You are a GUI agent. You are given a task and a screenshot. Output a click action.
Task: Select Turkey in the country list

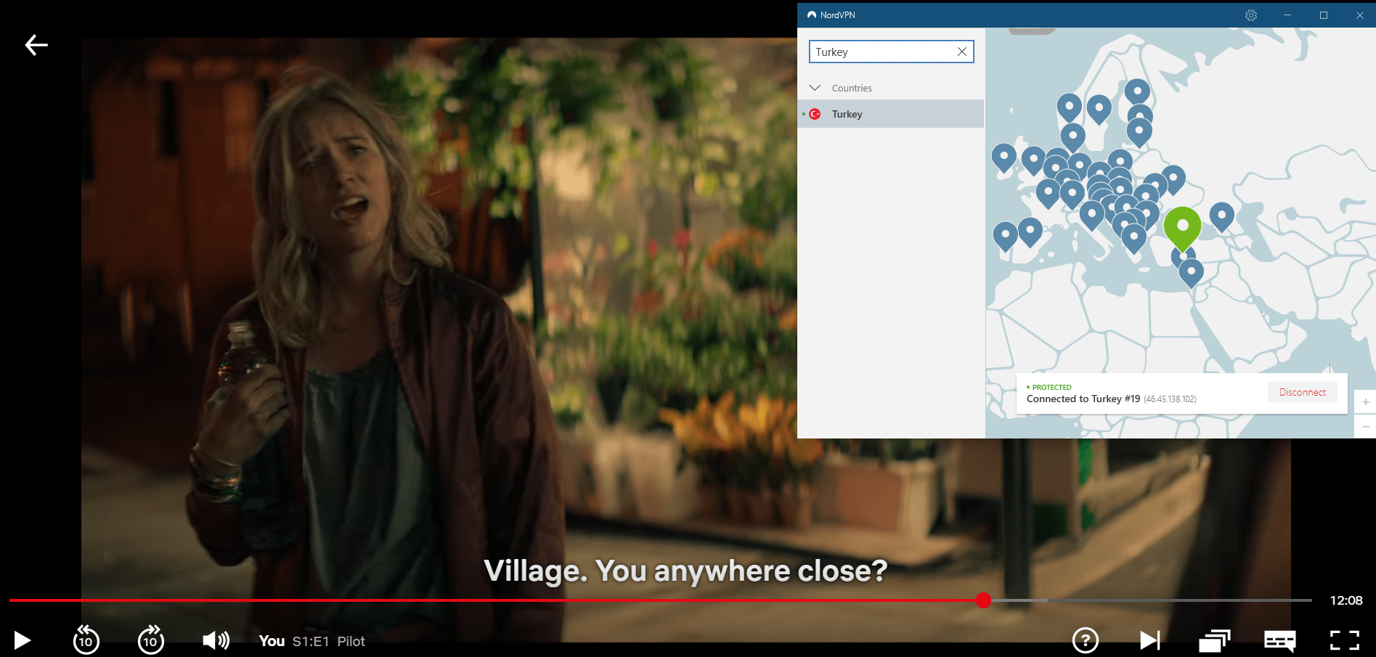[890, 114]
